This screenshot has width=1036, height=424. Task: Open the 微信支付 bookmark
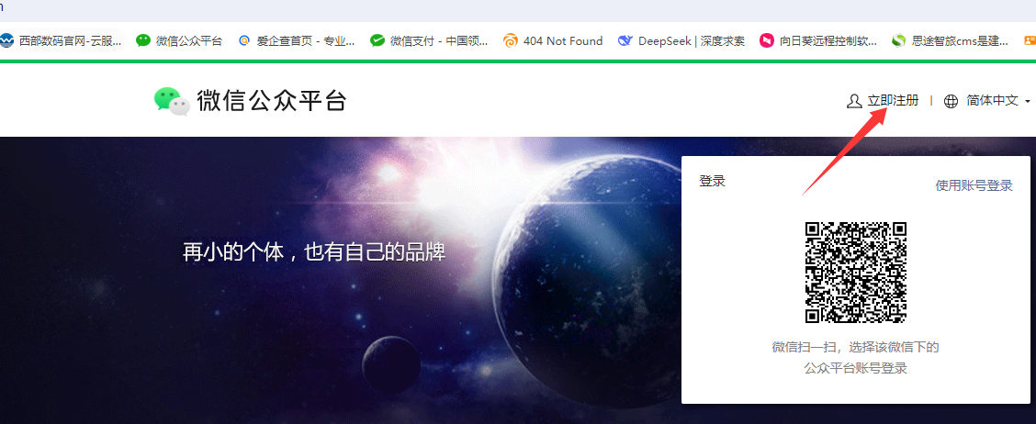[427, 40]
